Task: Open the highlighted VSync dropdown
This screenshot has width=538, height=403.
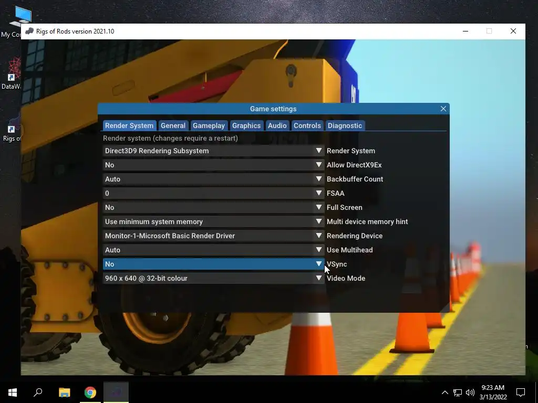Action: point(213,264)
